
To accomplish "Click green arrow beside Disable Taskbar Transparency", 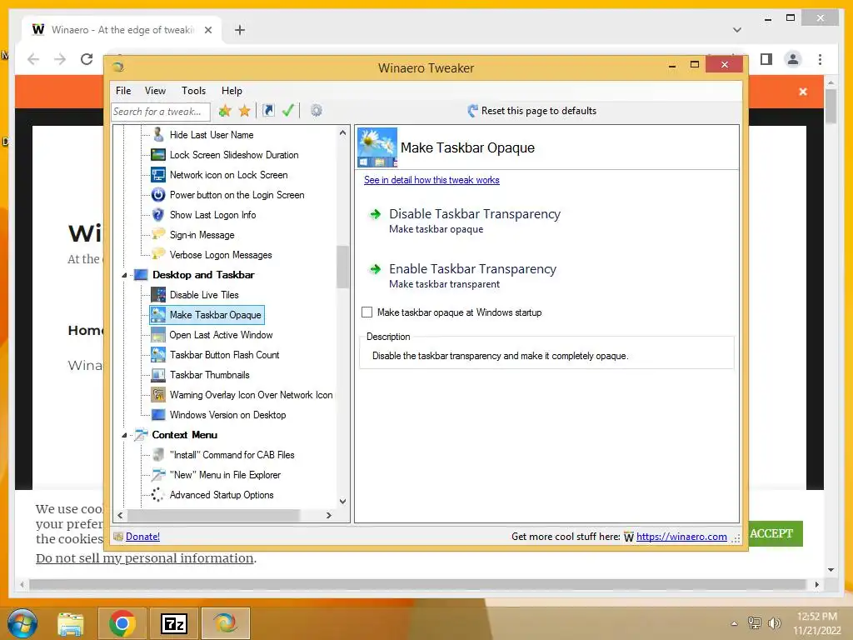I will [376, 214].
